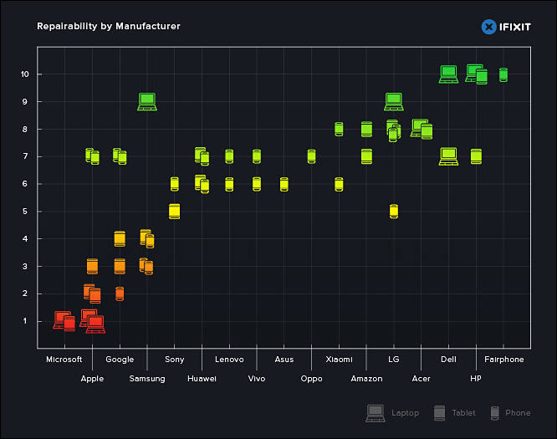Click the Asus phone icon at score 6
The image size is (557, 439).
pos(284,184)
